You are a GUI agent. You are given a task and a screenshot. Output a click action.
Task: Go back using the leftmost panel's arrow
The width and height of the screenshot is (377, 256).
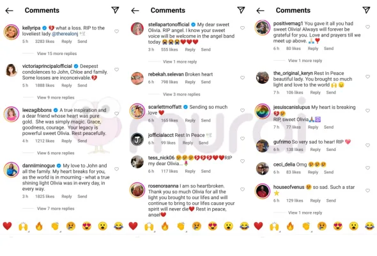9,10
